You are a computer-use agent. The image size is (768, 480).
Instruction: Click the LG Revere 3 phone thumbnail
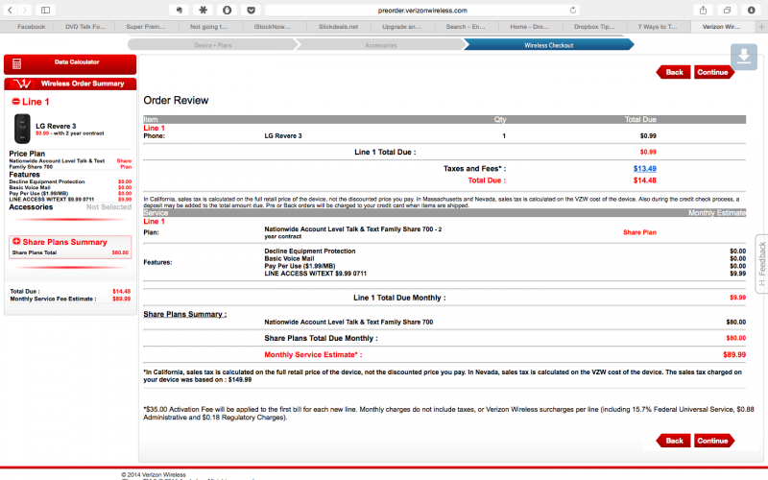[22, 129]
